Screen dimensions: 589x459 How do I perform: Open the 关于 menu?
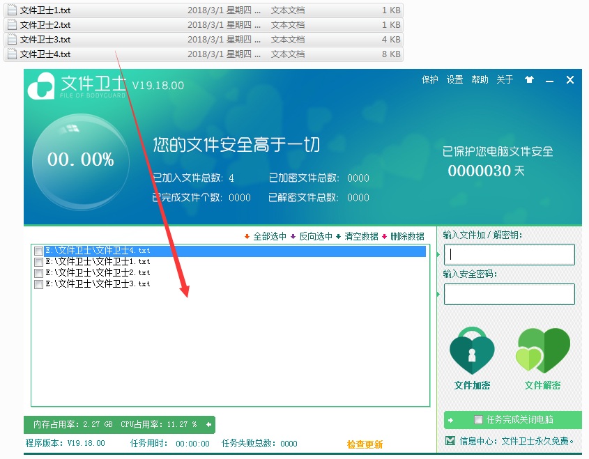tap(505, 79)
